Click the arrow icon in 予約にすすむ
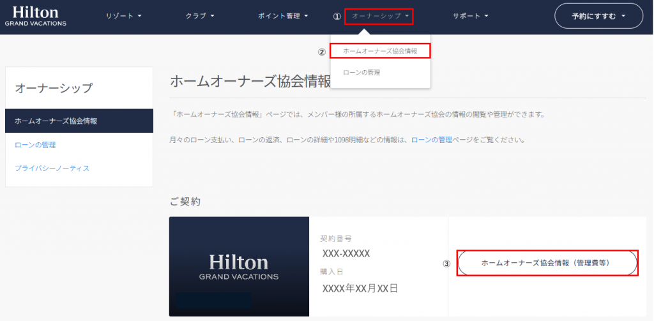This screenshot has width=654, height=321. 623,16
